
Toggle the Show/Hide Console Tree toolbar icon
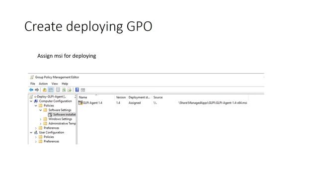click(x=51, y=89)
